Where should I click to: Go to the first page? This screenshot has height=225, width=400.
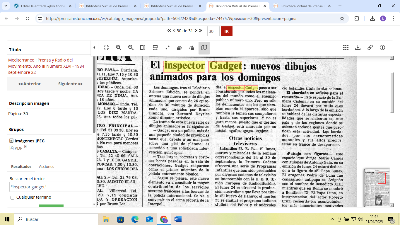click(169, 30)
